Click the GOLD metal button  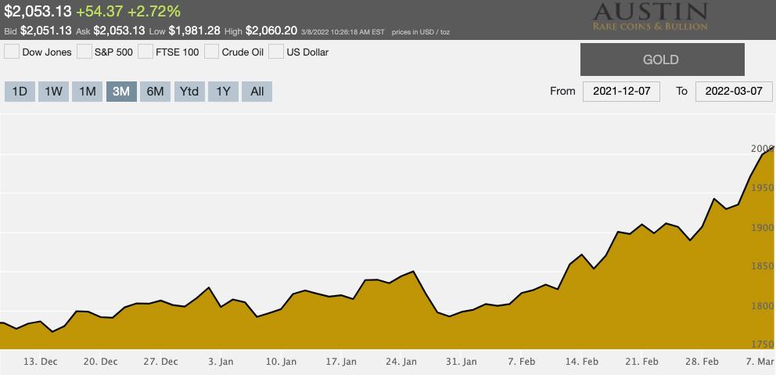click(662, 59)
